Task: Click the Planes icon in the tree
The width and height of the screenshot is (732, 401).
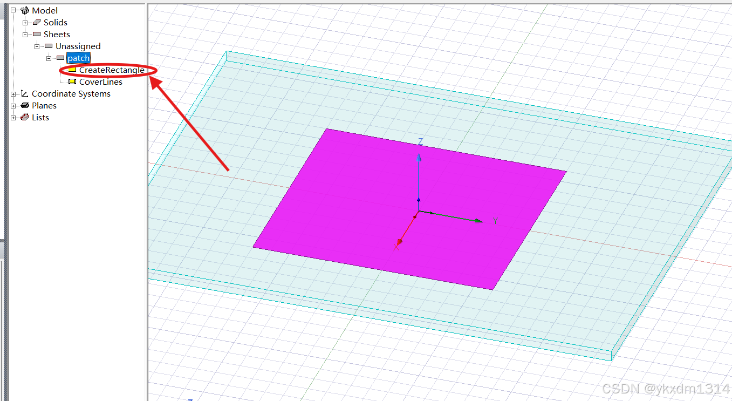Action: [x=24, y=105]
